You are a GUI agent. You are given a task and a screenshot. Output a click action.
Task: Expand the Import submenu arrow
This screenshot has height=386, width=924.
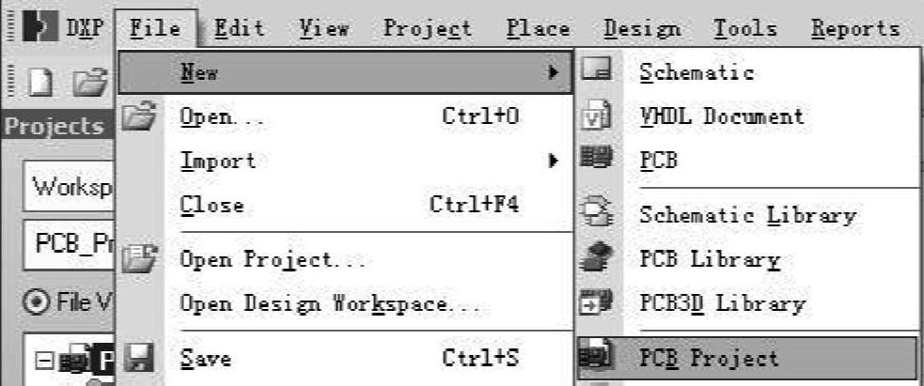[553, 160]
